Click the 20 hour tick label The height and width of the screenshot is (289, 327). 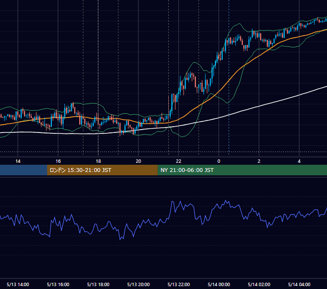138,161
